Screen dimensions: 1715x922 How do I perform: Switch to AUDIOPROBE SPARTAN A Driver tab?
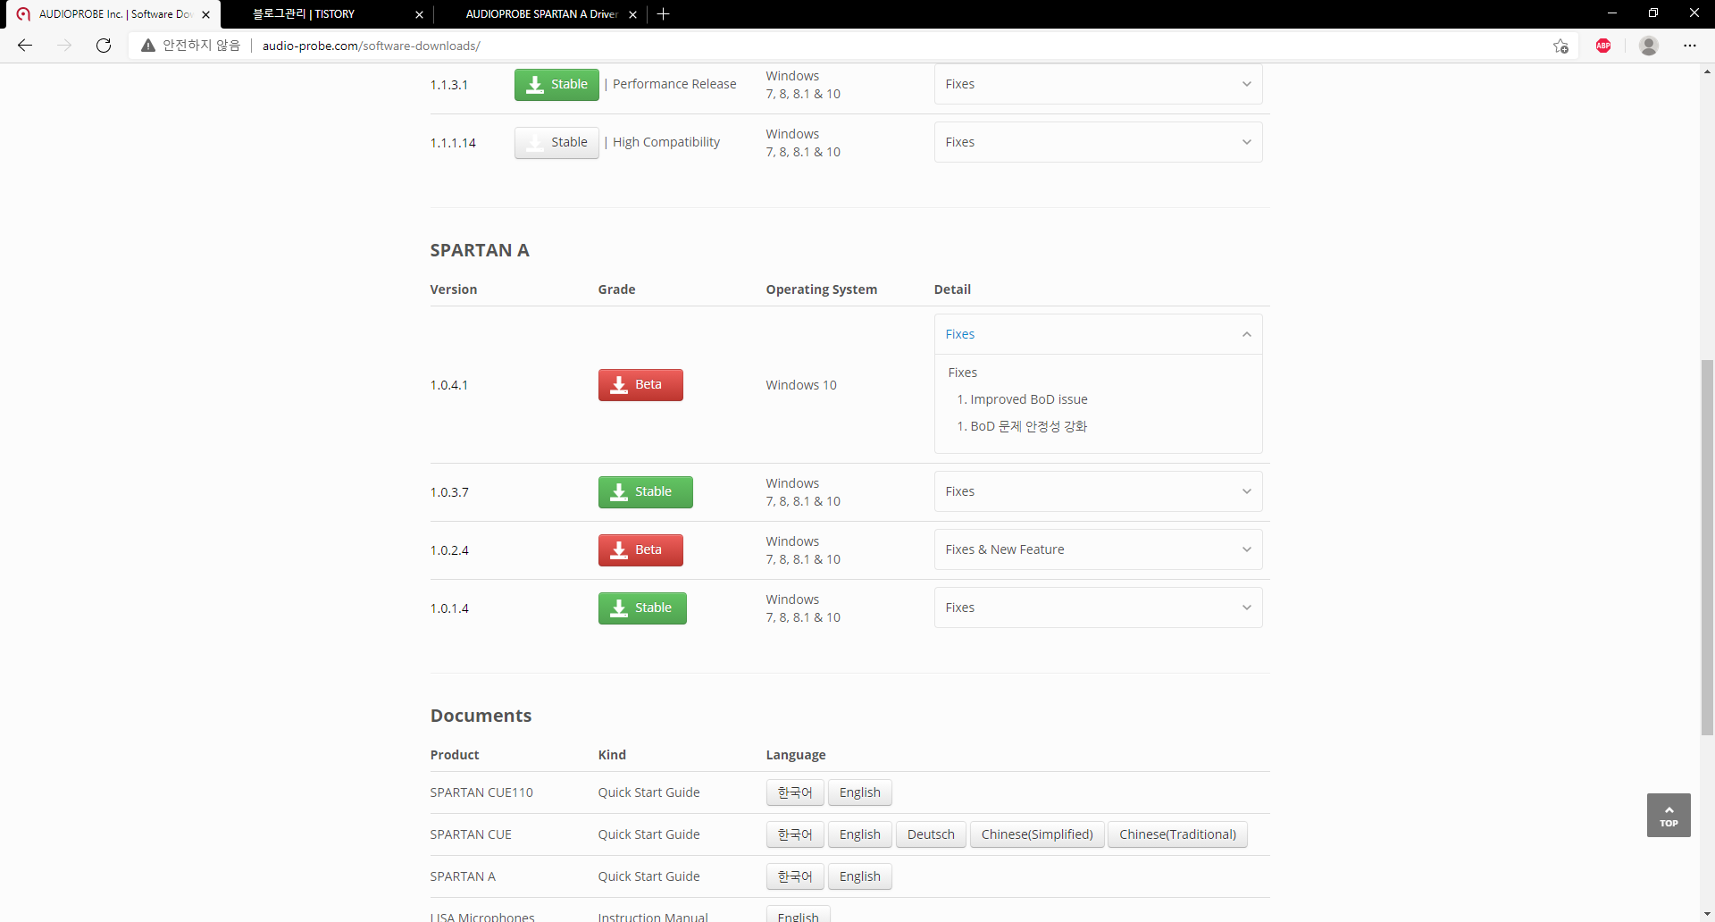pyautogui.click(x=541, y=14)
